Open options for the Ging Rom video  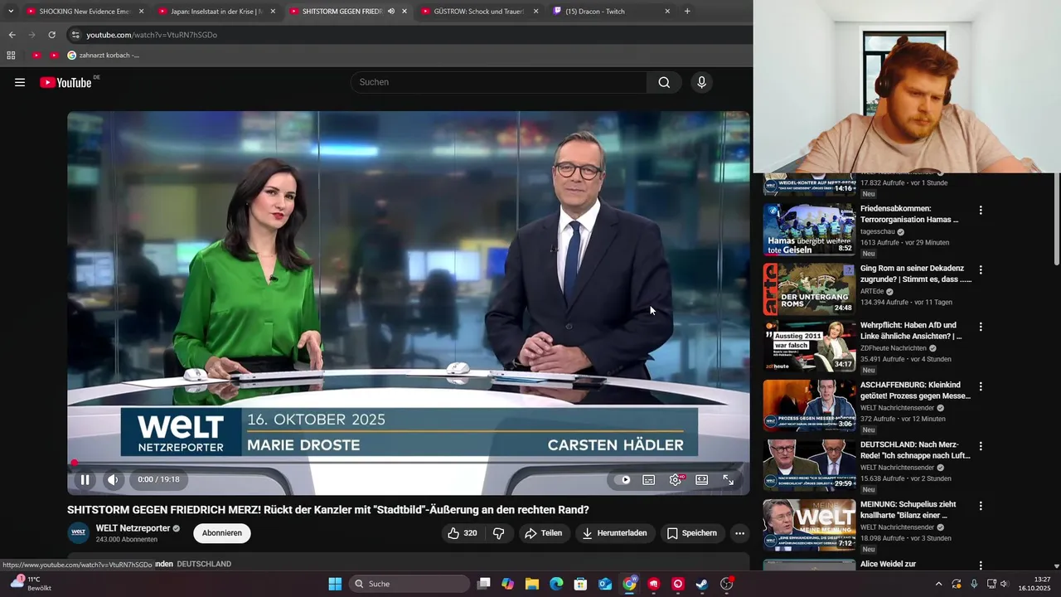click(981, 270)
